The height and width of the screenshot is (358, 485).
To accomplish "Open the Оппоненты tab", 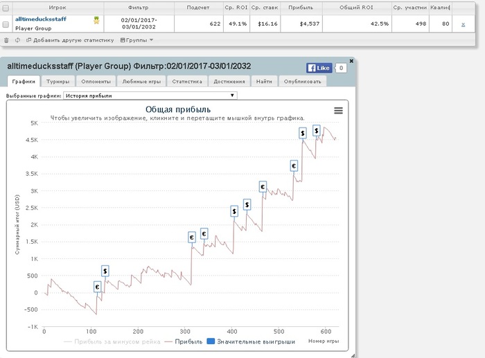I will pos(96,81).
